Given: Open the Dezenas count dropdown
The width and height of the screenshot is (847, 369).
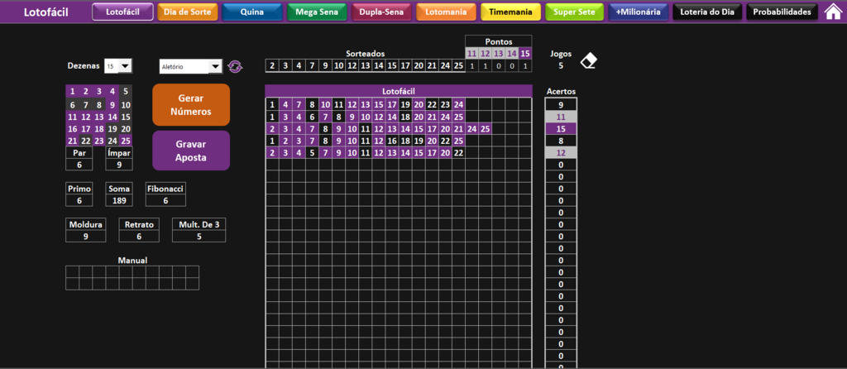Looking at the screenshot, I should 125,66.
